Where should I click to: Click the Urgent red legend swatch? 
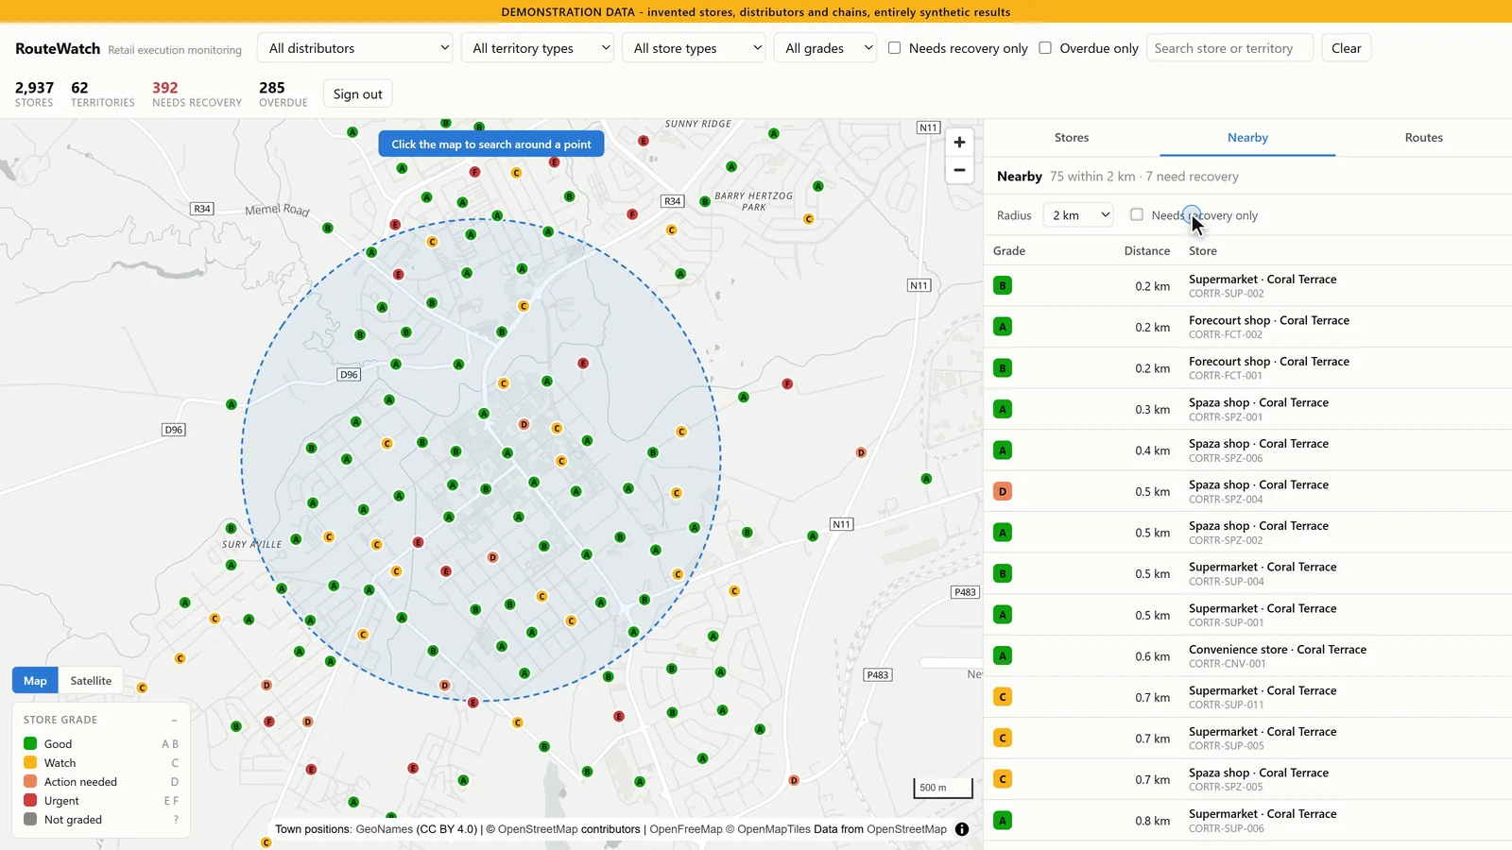tap(30, 800)
